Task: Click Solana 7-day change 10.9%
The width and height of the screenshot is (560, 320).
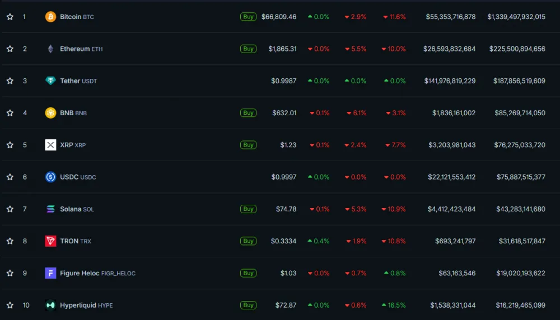Action: (394, 209)
